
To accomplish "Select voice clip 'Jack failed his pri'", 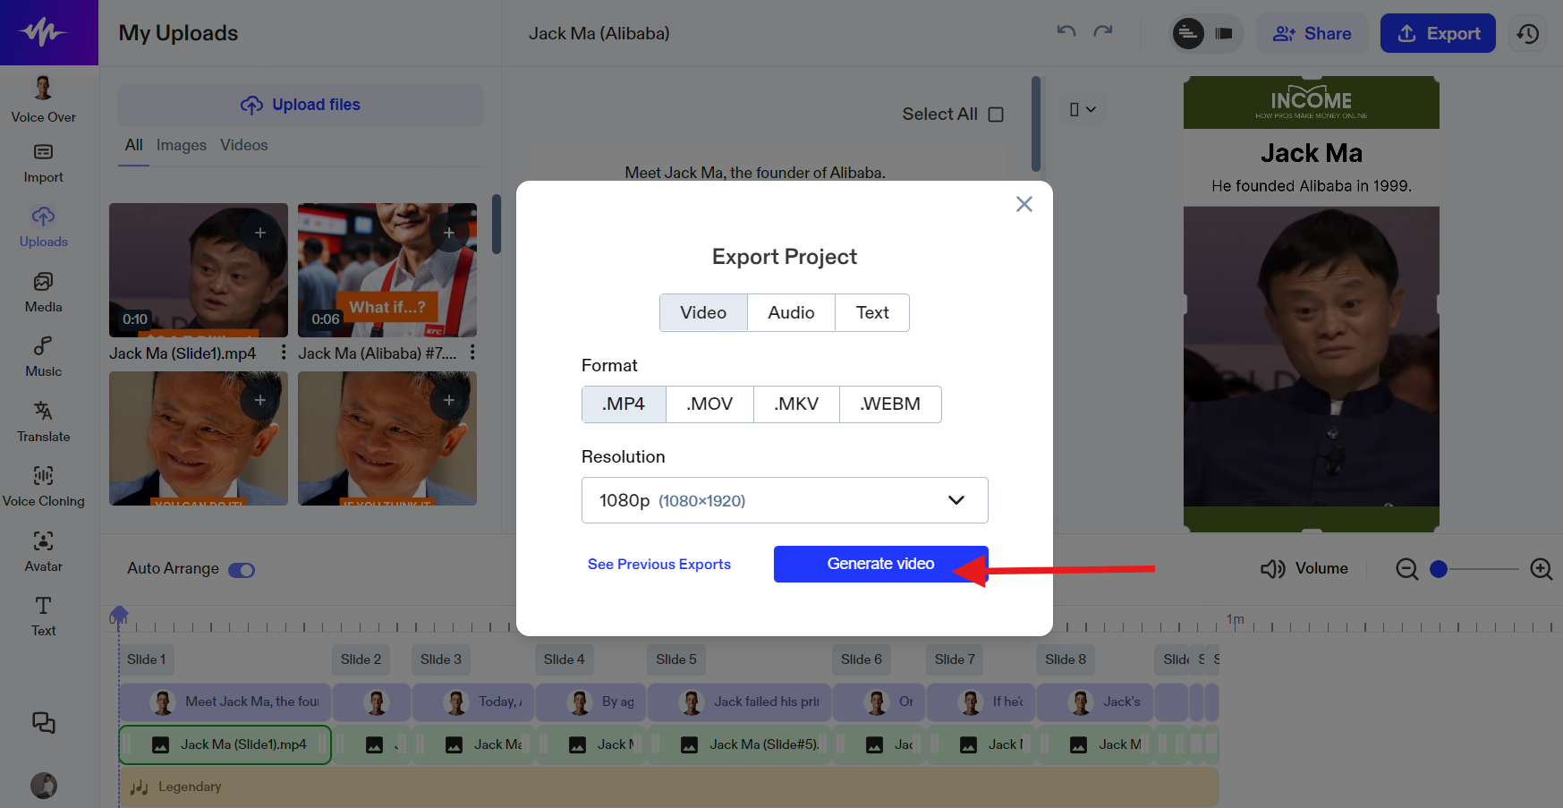I will coord(739,702).
